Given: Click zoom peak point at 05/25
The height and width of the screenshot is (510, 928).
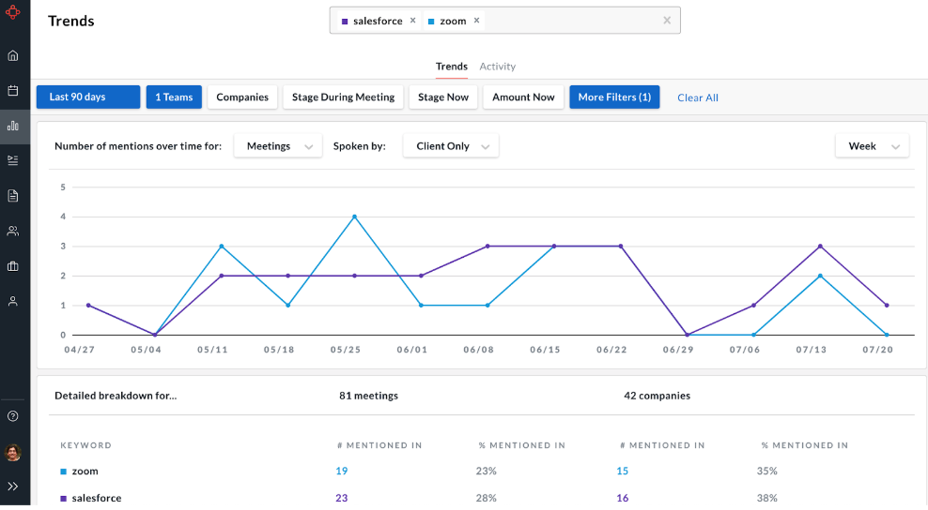Looking at the screenshot, I should [354, 217].
